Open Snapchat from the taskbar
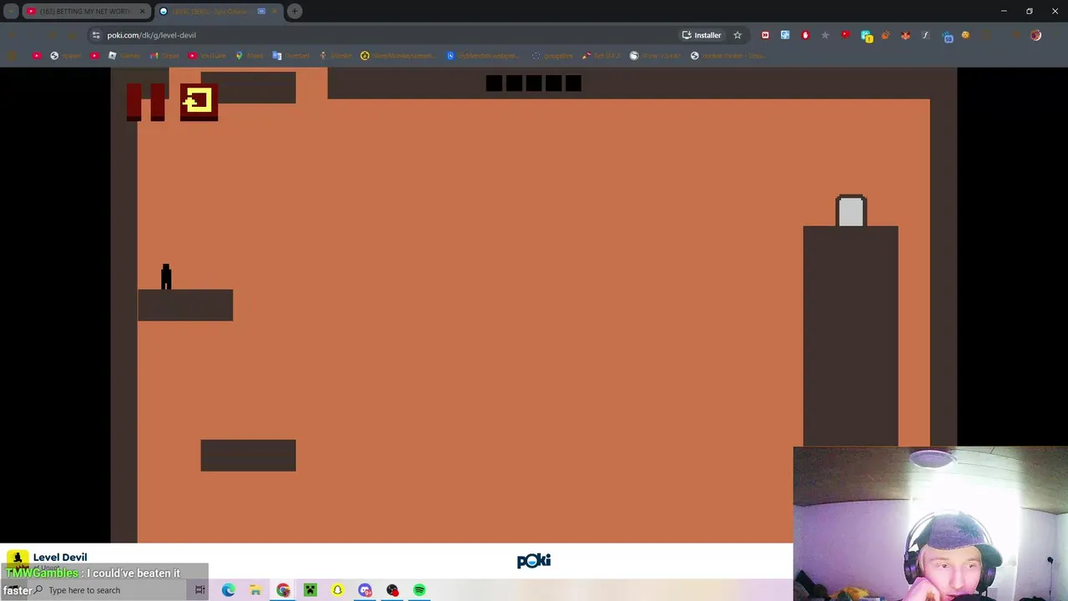The width and height of the screenshot is (1068, 601). [x=338, y=590]
